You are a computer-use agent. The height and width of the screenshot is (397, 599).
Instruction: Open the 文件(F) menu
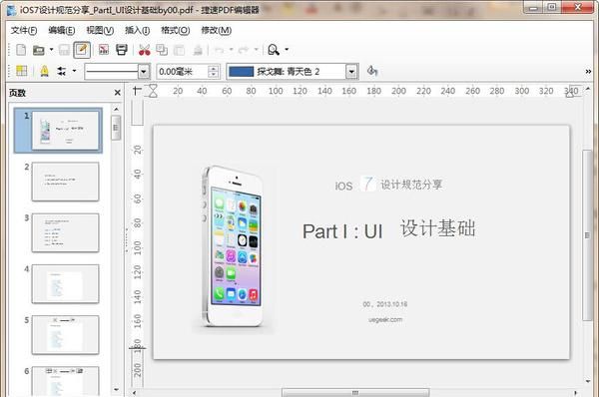(24, 30)
